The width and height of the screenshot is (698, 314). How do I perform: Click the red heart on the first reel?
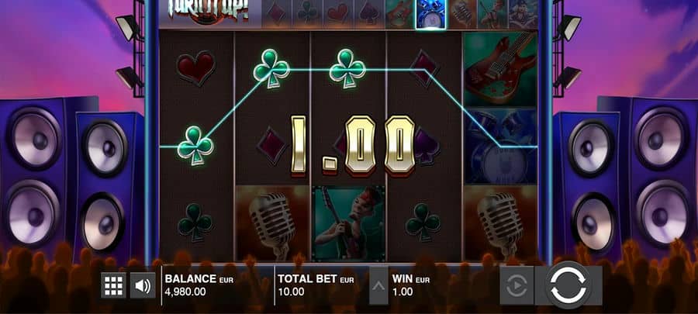(196, 68)
